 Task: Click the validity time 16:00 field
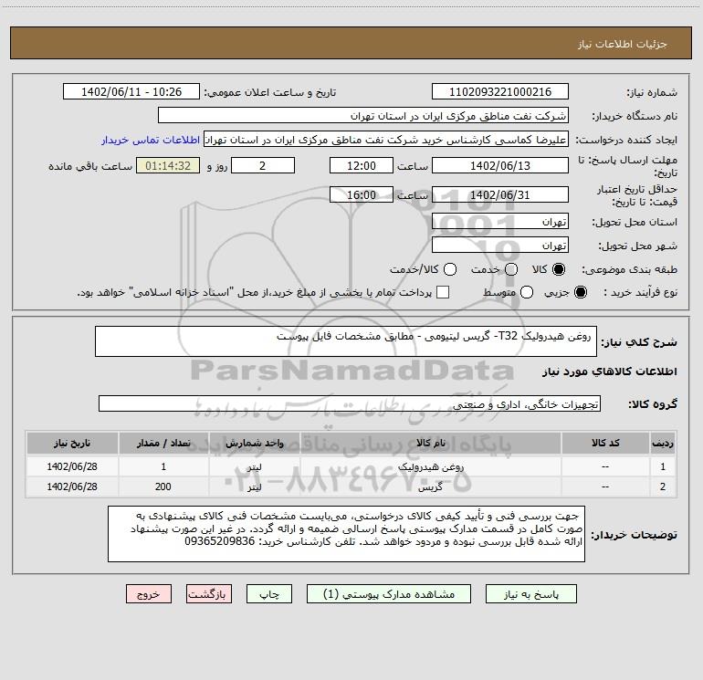point(362,194)
